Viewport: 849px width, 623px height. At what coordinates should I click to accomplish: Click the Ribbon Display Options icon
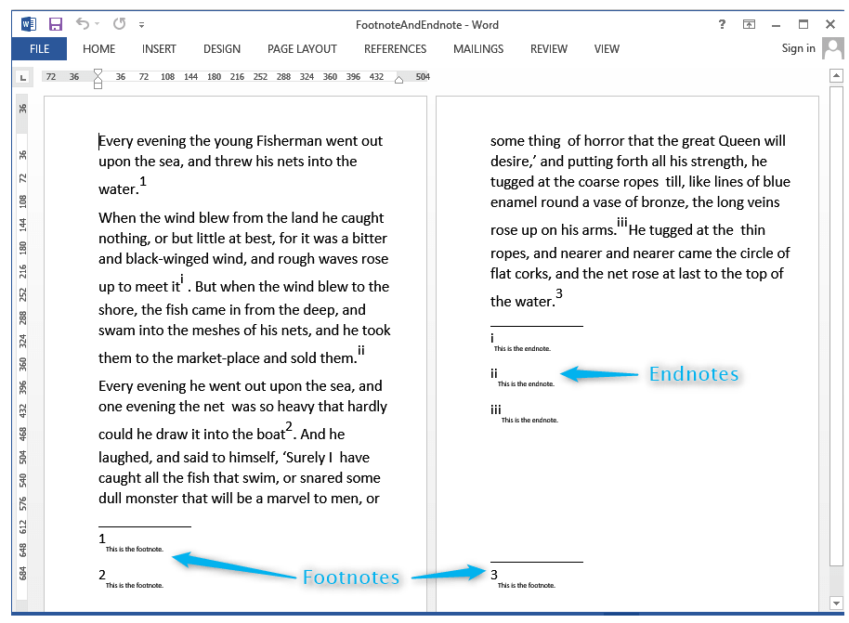pyautogui.click(x=749, y=24)
